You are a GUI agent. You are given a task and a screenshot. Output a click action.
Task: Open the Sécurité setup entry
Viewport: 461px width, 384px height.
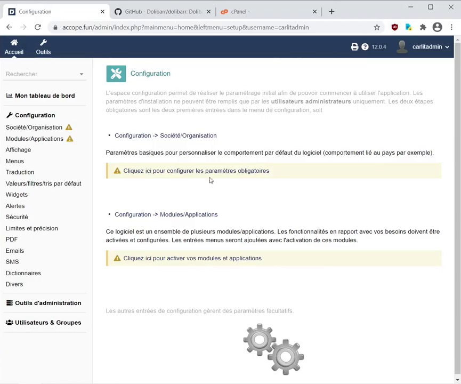[x=17, y=217]
